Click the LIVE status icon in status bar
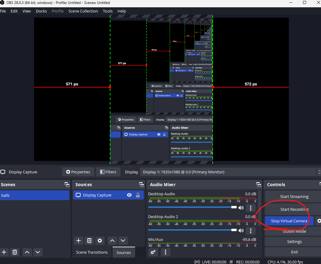The image size is (321, 264). point(197,262)
